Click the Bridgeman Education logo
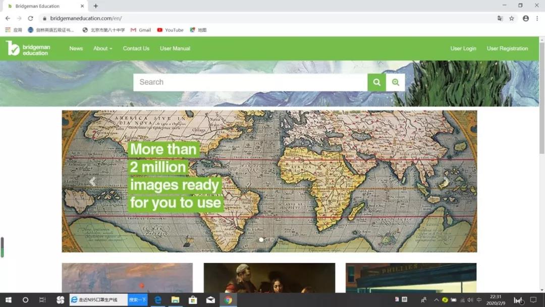The height and width of the screenshot is (307, 545). point(28,48)
